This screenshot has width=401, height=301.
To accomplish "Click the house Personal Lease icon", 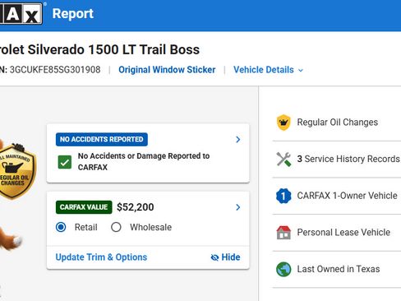I will [x=283, y=233].
